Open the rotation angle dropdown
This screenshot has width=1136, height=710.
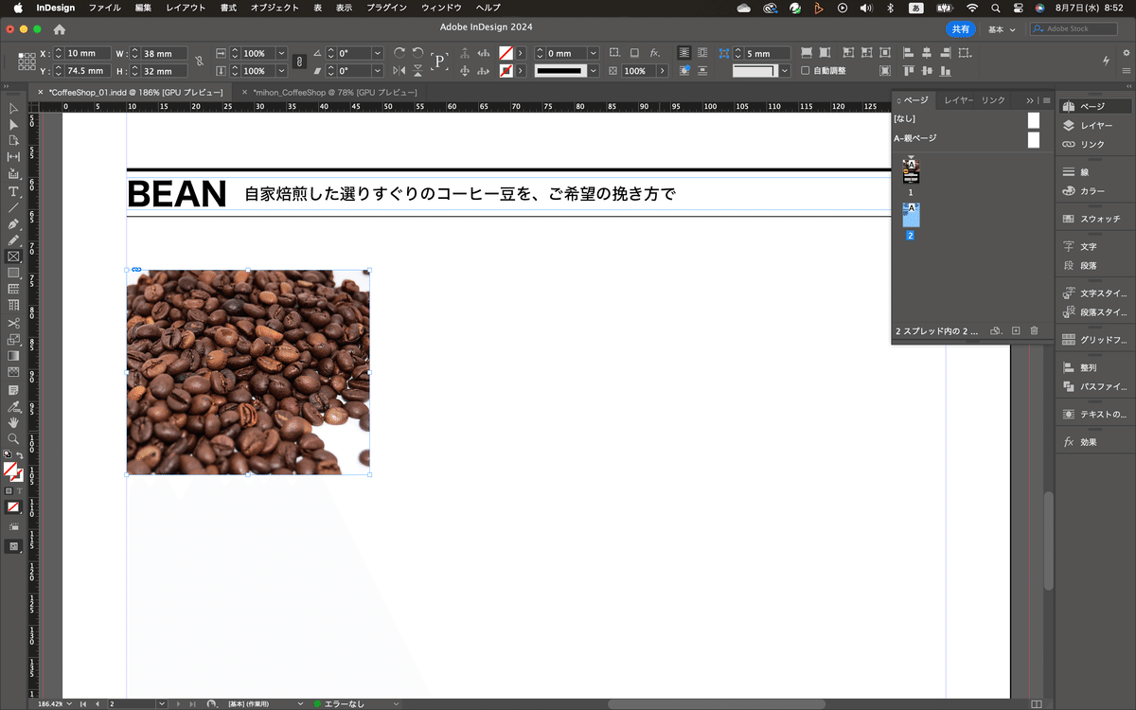tap(377, 54)
